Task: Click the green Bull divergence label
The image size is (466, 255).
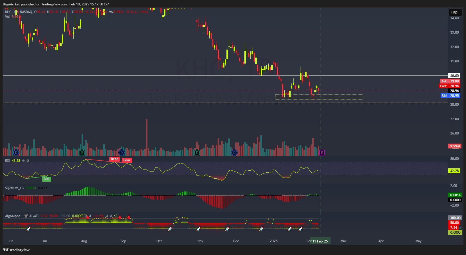Action: coord(46,179)
